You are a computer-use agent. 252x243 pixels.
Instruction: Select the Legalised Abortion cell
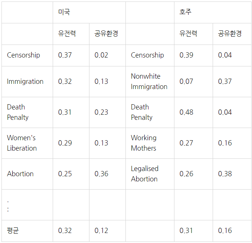point(150,174)
